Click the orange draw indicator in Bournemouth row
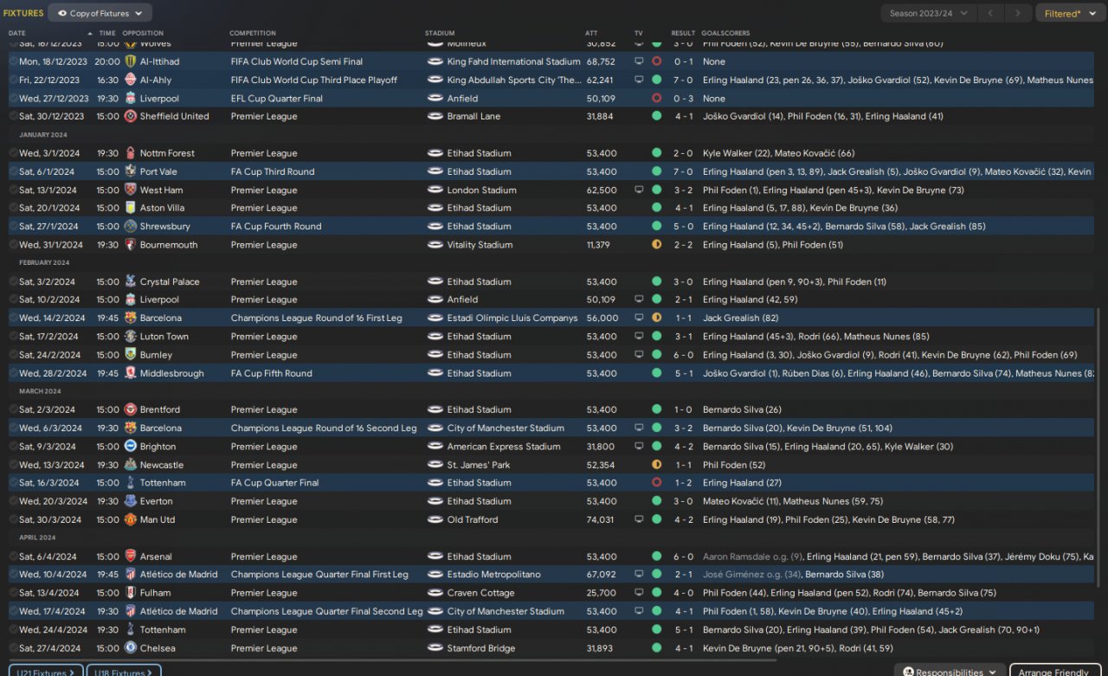Image resolution: width=1108 pixels, height=676 pixels. pos(656,245)
